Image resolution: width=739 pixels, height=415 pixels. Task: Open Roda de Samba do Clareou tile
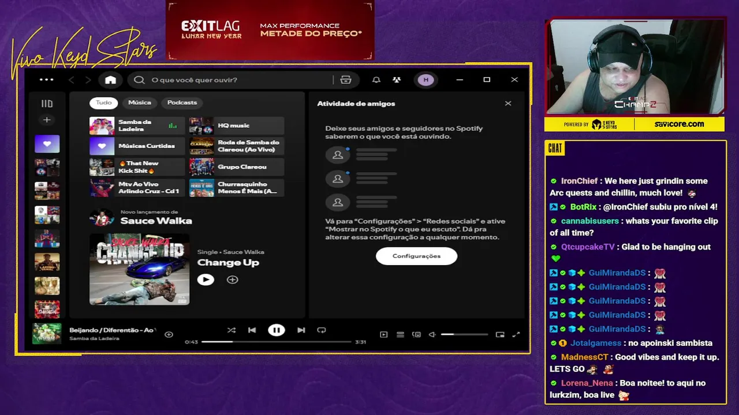coord(237,146)
